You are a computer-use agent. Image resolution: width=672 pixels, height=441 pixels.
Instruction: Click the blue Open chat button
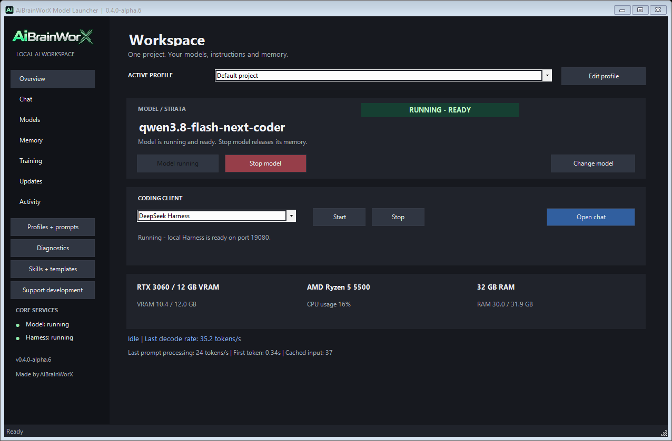pyautogui.click(x=591, y=217)
